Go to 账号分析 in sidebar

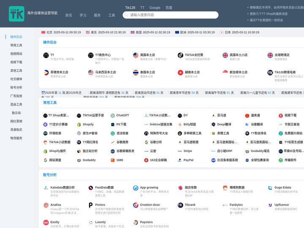point(16,87)
